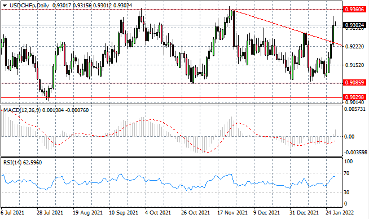This screenshot has width=369, height=219.
Task: Click the 0.91520 price axis value
Action: tap(354, 65)
